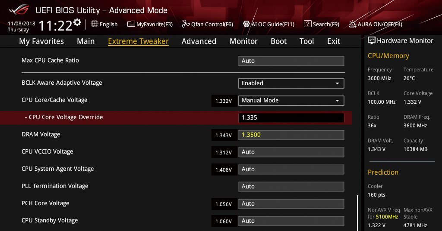This screenshot has width=442, height=231.
Task: Open the clock settings gear icon
Action: point(77,22)
